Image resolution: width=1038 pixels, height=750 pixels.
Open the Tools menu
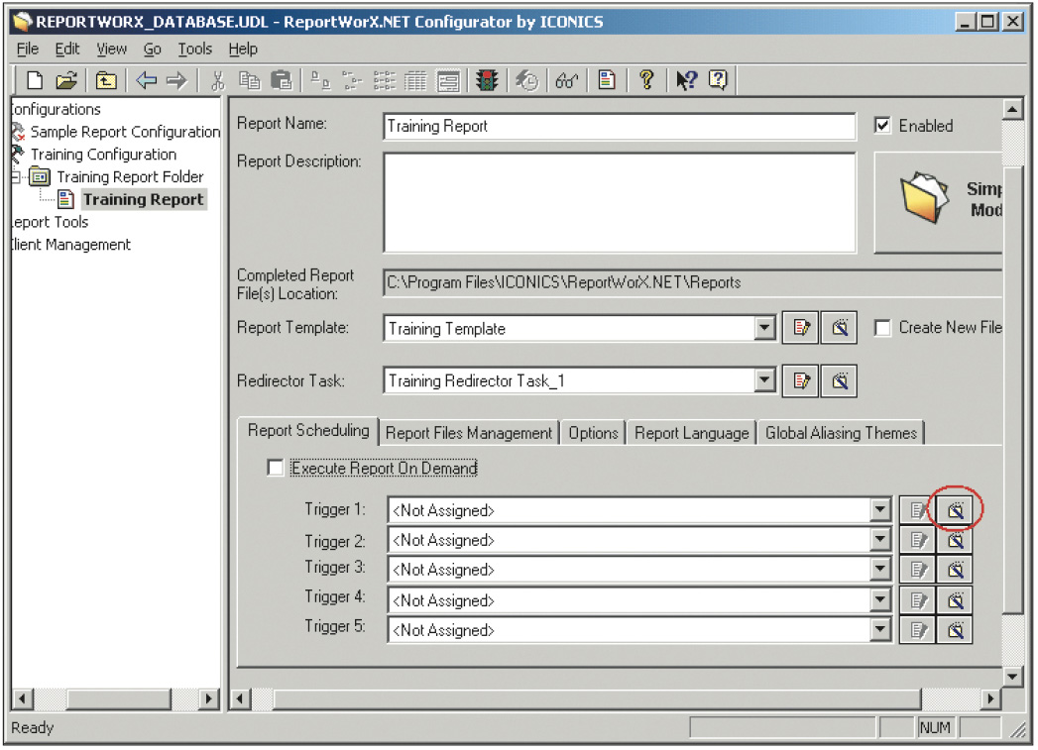[x=194, y=49]
